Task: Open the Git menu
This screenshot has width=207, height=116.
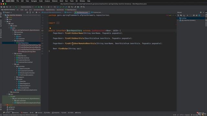Action: tap(77, 1)
